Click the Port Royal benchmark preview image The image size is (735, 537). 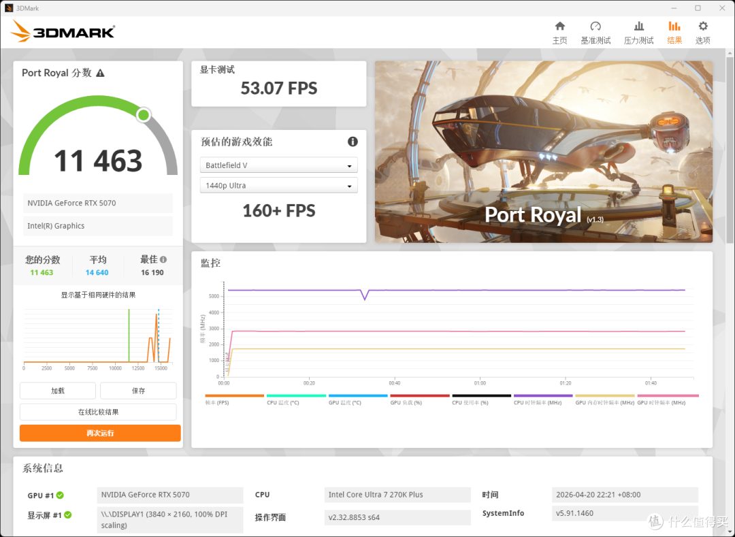click(543, 152)
